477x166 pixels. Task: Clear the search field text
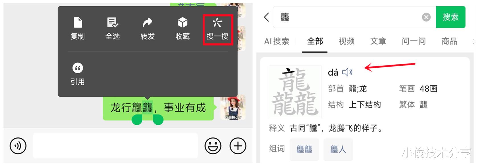[426, 17]
